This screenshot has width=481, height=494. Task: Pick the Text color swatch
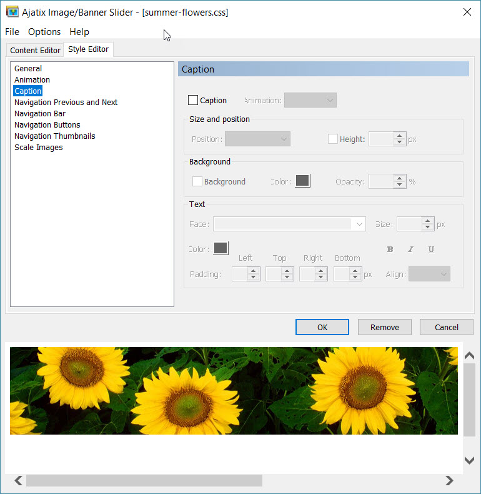pyautogui.click(x=221, y=248)
